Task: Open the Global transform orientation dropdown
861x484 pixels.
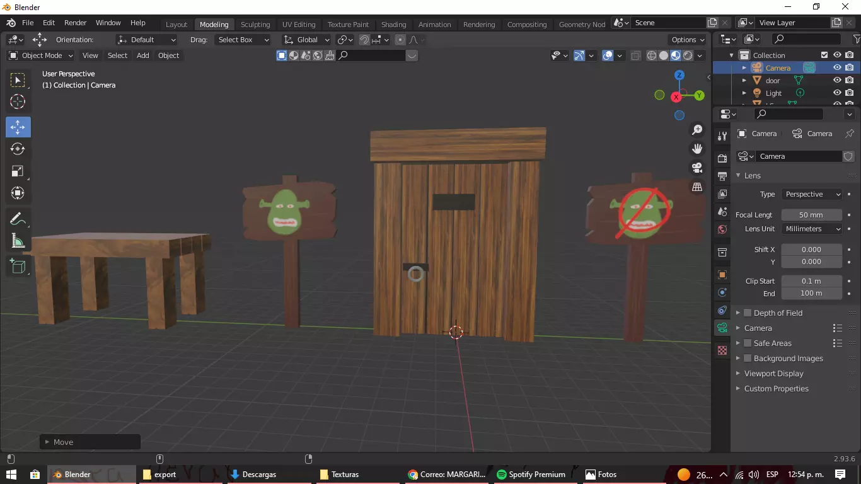Action: pyautogui.click(x=306, y=40)
